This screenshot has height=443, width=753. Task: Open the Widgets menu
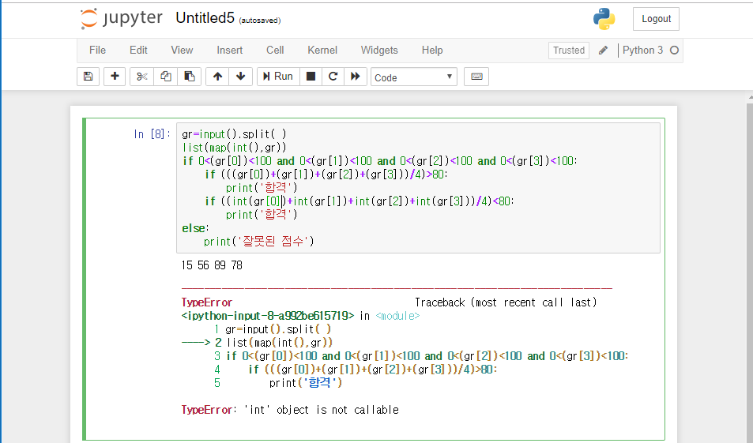(379, 50)
